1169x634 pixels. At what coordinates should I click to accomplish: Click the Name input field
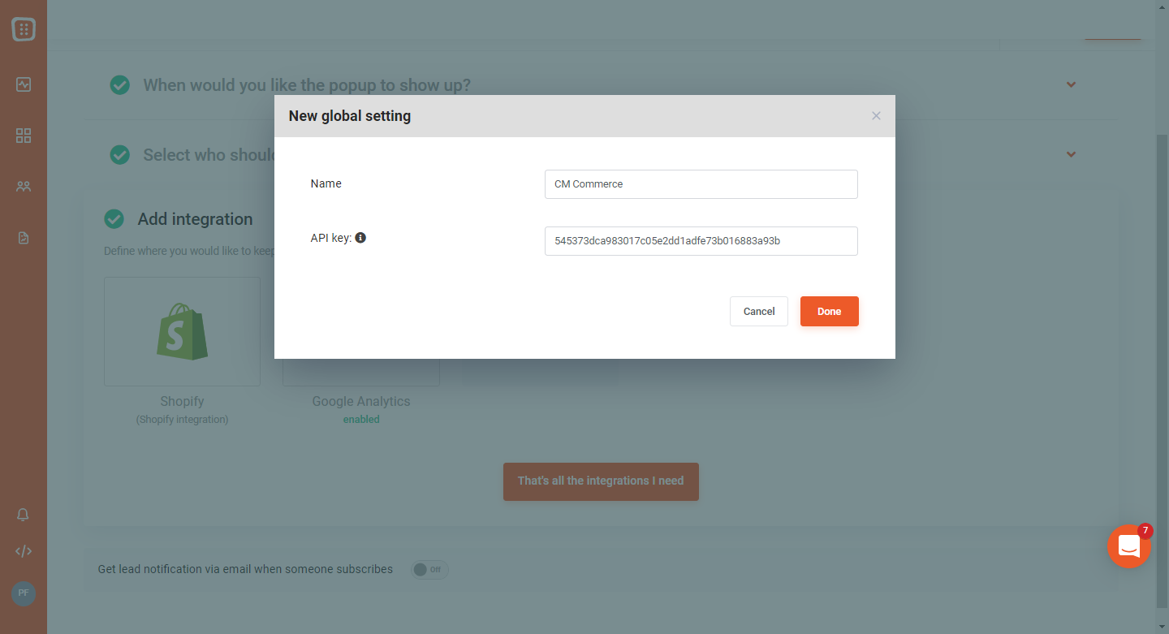click(701, 184)
